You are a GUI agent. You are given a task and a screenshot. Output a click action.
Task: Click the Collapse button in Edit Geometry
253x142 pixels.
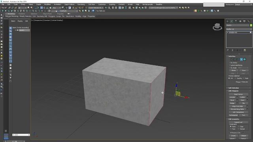pos(244,136)
